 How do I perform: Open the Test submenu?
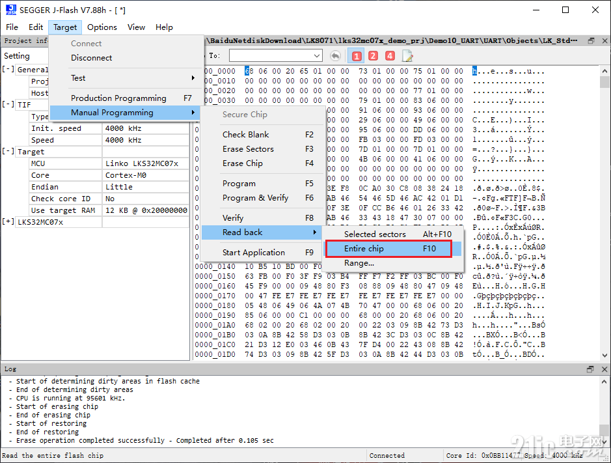[125, 77]
